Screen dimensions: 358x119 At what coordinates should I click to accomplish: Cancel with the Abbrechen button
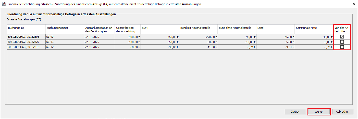(343, 112)
